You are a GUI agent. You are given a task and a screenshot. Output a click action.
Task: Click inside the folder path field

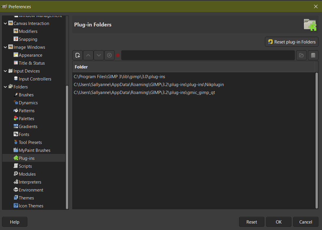click(x=208, y=55)
